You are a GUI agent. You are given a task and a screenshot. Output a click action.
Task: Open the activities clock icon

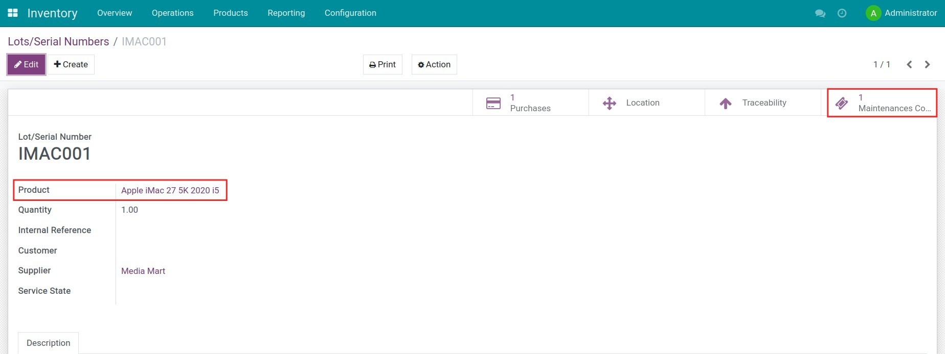click(x=842, y=13)
